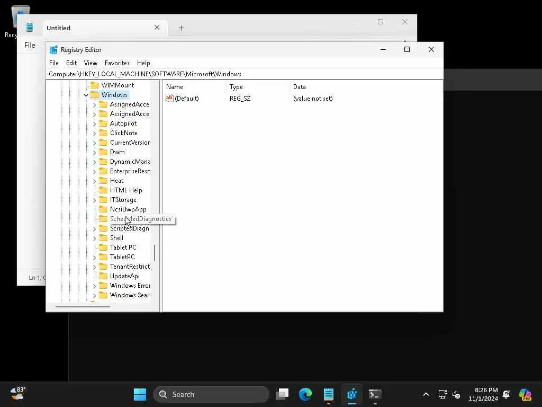
Task: Click the Notepad app icon in title bar
Action: click(30, 28)
